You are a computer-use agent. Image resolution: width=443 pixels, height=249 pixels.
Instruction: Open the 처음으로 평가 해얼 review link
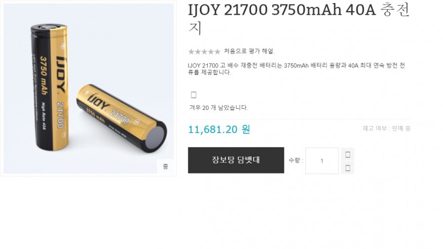249,51
